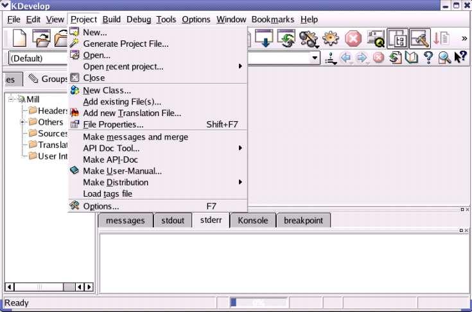Switch to the Konsole tab
This screenshot has height=312, width=472.
click(253, 220)
